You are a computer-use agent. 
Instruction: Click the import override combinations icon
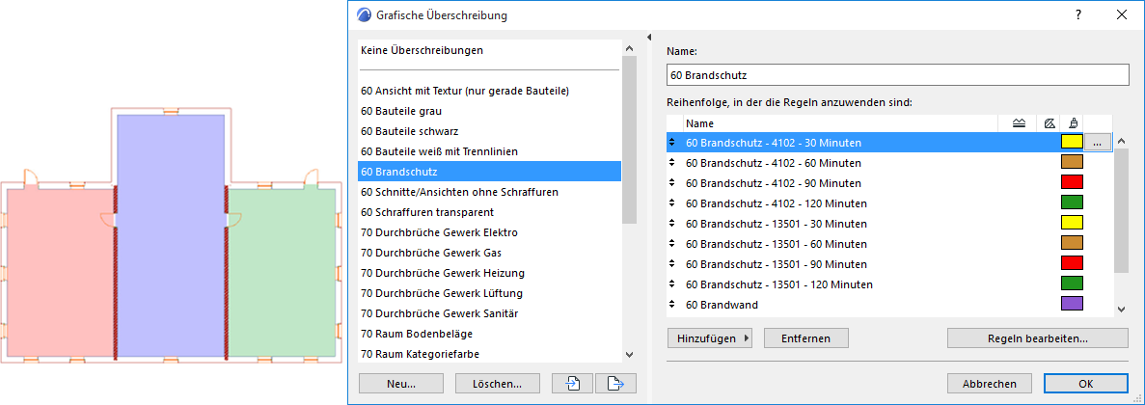(x=572, y=383)
